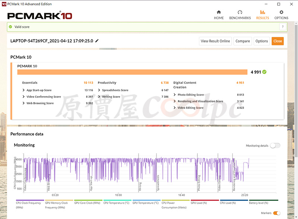Expand Video Conferencing Score details

pyautogui.click(x=23, y=96)
